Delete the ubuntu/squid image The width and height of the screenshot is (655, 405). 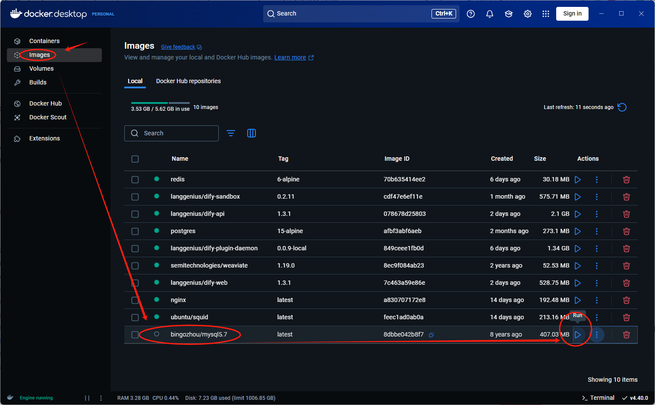point(627,318)
